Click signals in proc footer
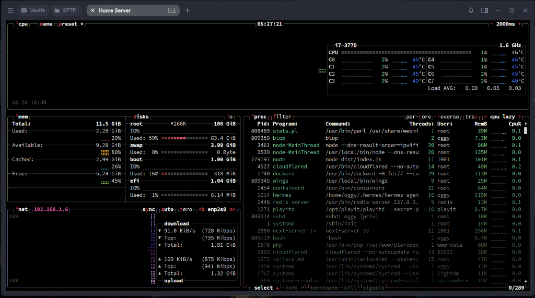Image resolution: width=535 pixels, height=298 pixels. (373, 288)
